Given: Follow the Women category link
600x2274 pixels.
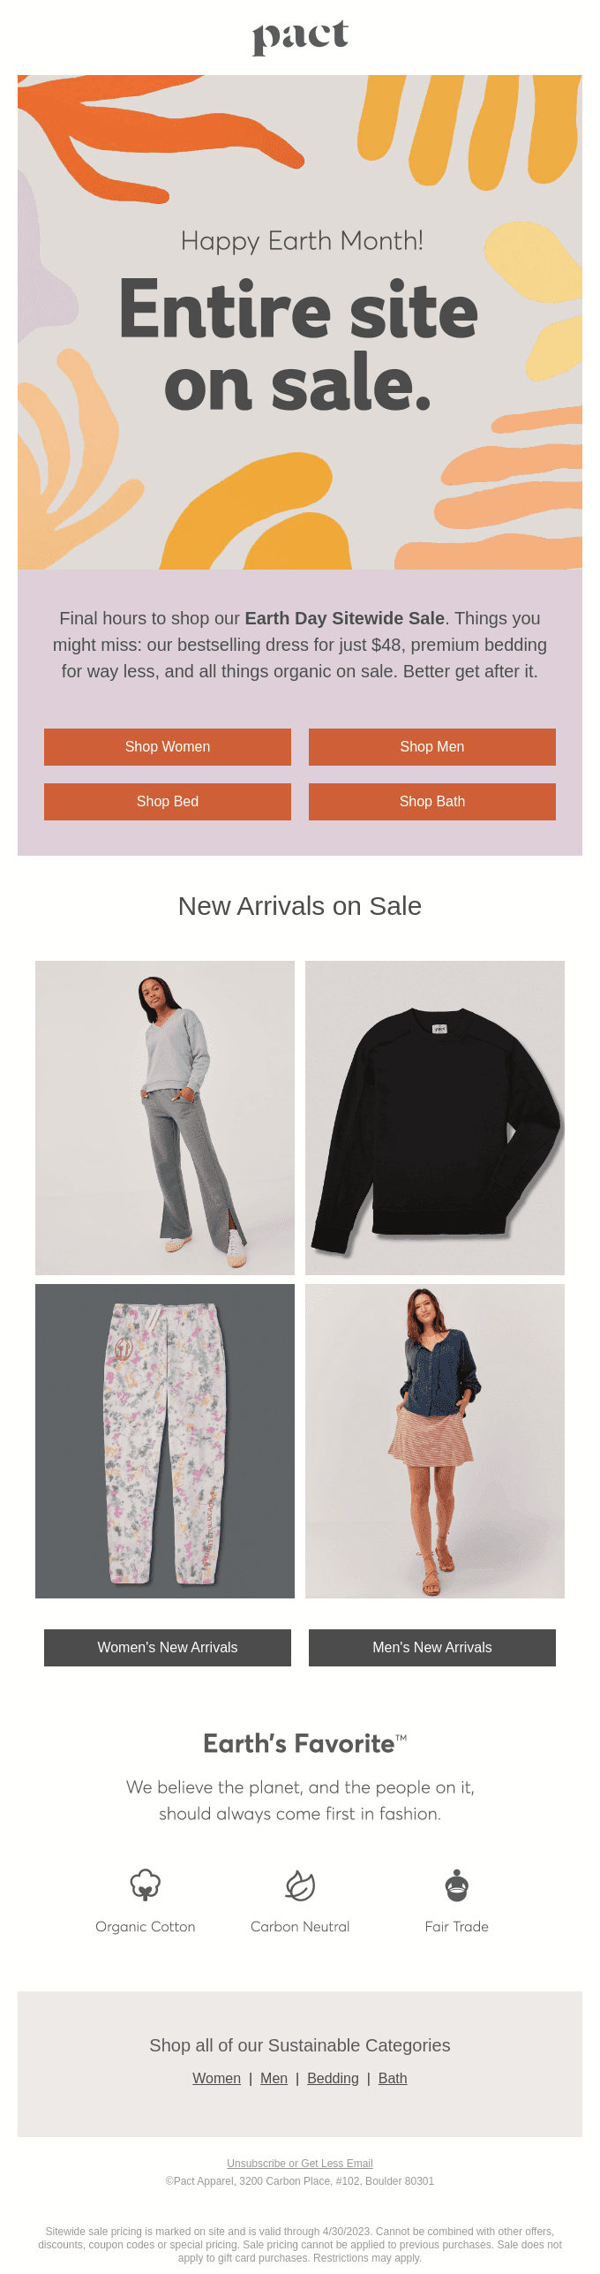Looking at the screenshot, I should (x=217, y=2079).
